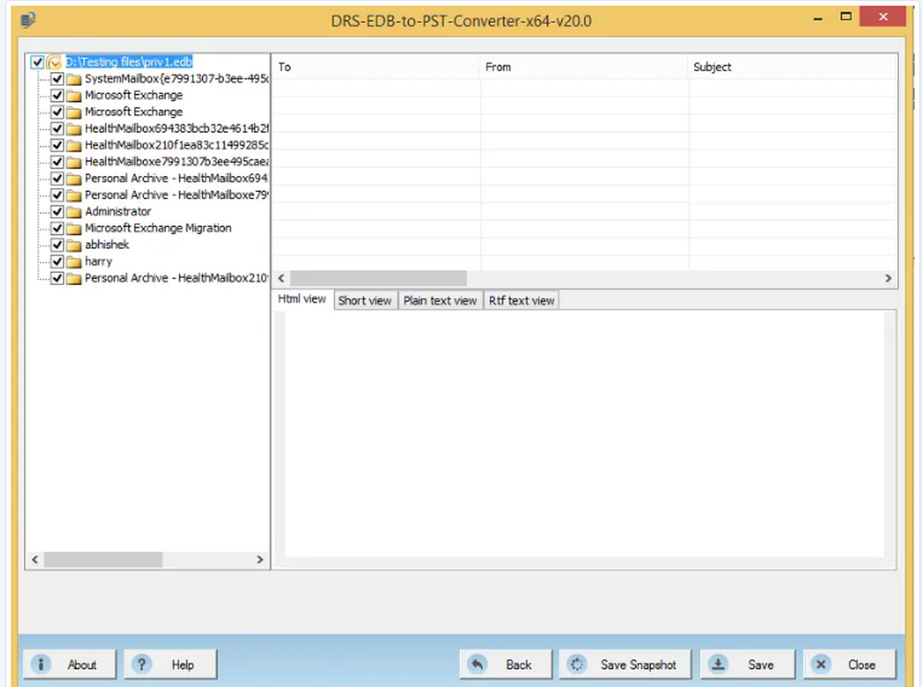
Task: Switch to Plain text view tab
Action: [x=440, y=301]
